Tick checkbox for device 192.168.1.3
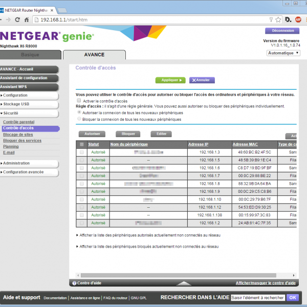This screenshot has height=307, width=307. 81,152
